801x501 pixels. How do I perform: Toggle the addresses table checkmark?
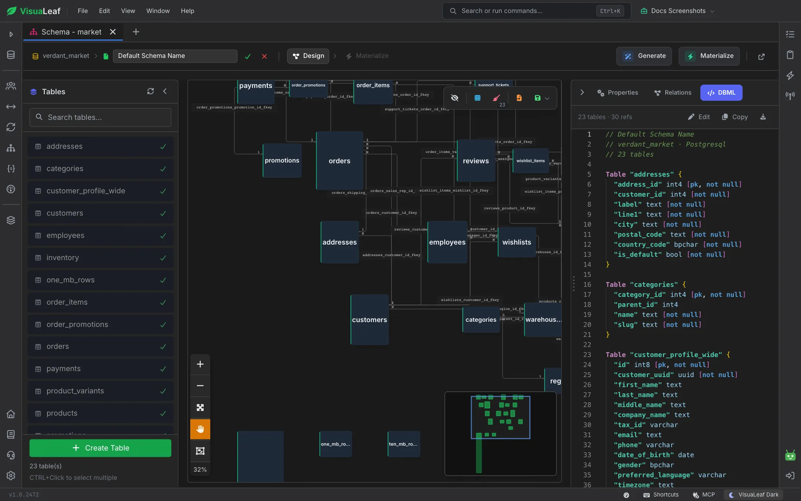pos(163,147)
